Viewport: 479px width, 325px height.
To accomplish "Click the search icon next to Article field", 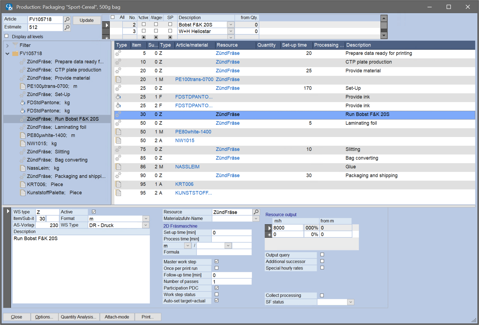I will coord(67,19).
